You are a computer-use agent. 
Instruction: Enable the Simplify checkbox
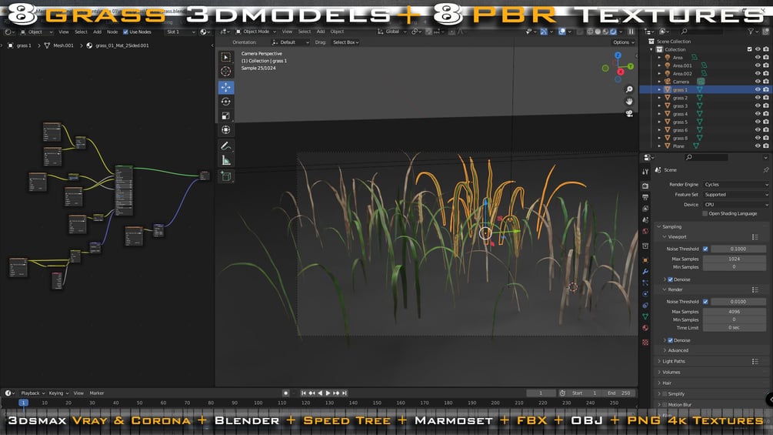[x=665, y=394]
